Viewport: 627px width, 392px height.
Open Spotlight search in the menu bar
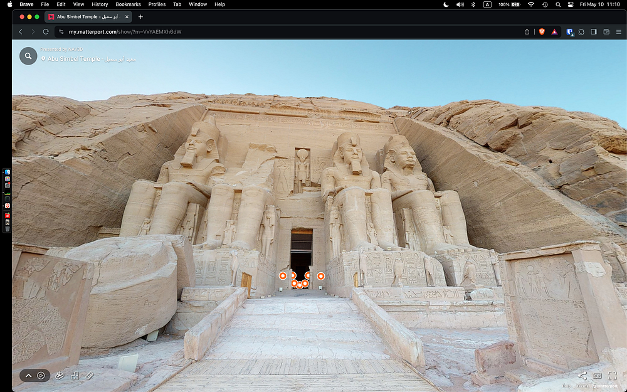click(x=558, y=4)
